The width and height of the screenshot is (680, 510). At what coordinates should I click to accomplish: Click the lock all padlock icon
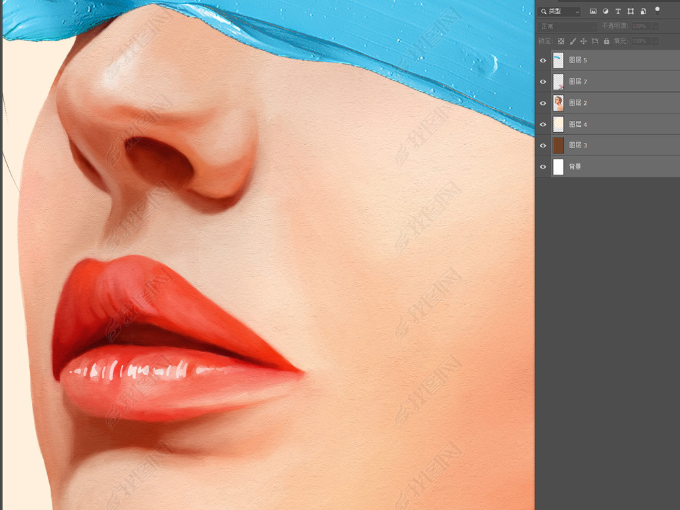pyautogui.click(x=606, y=41)
